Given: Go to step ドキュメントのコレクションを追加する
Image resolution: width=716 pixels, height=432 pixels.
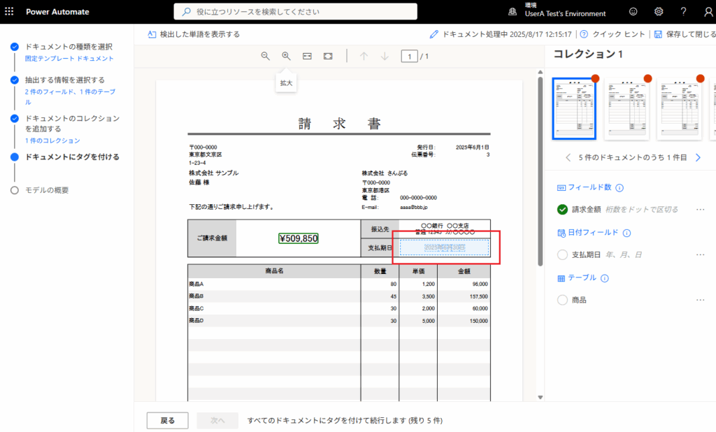Looking at the screenshot, I should (x=72, y=123).
